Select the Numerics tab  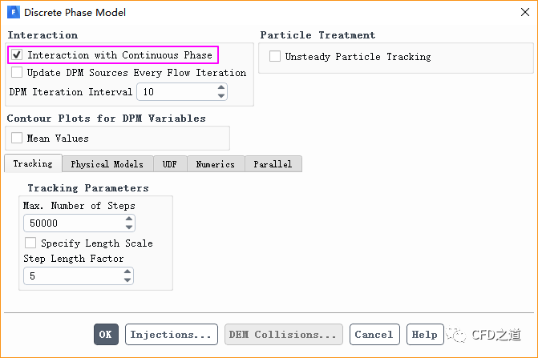[x=215, y=164]
